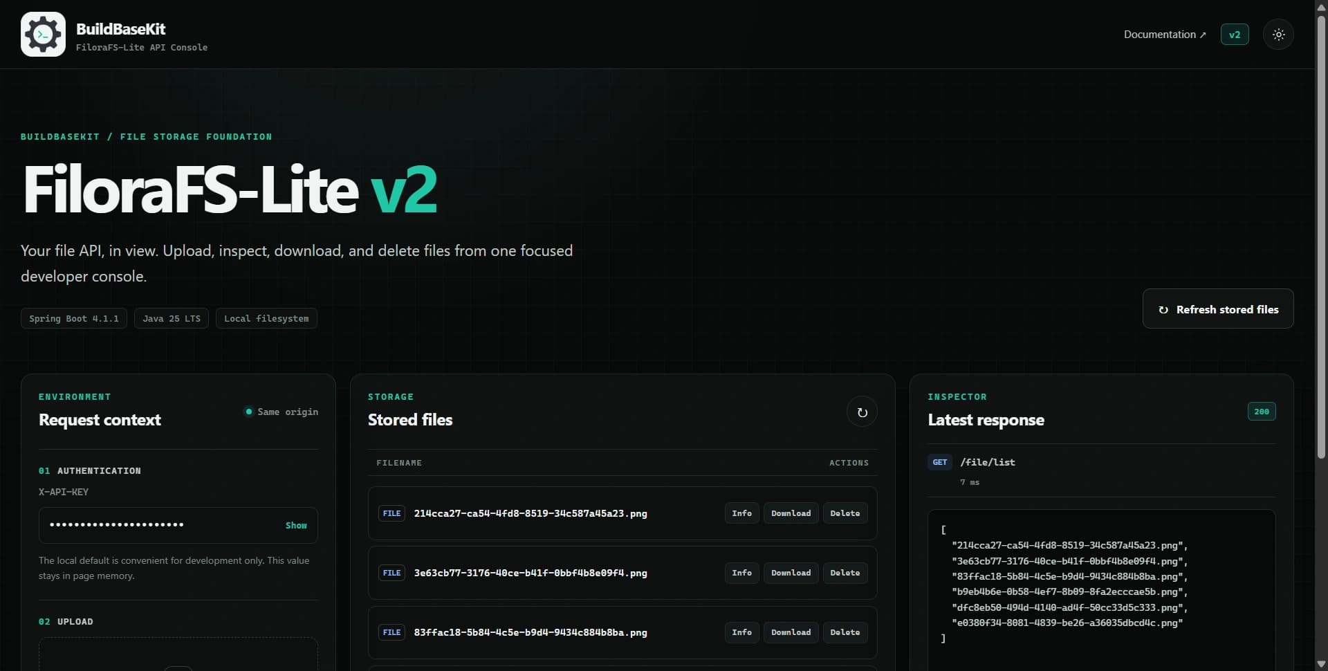Viewport: 1328px width, 671px height.
Task: Click the BuildBaseKit header title
Action: [121, 29]
